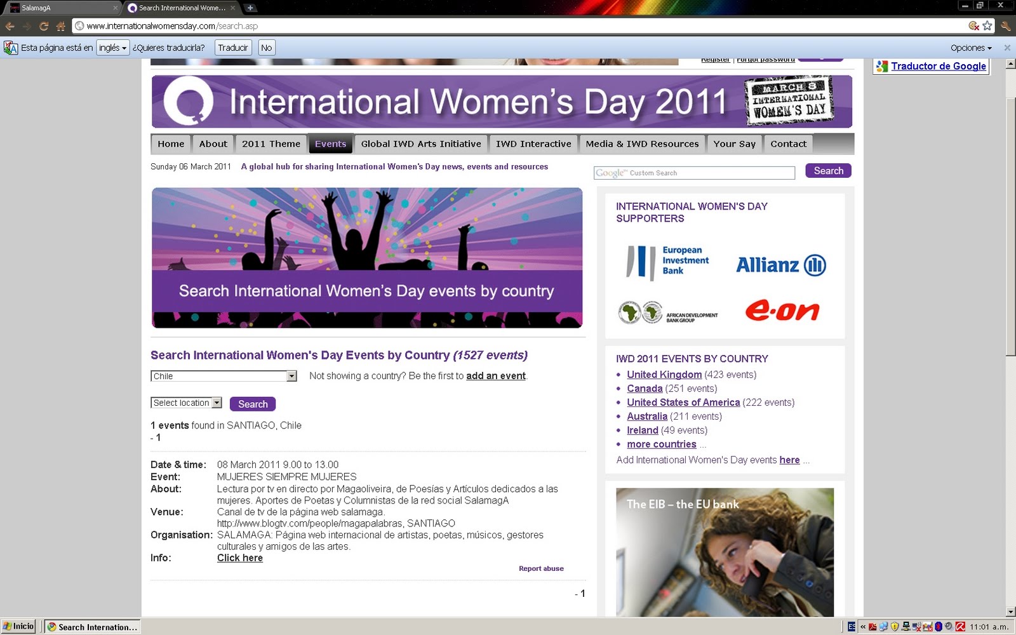Image resolution: width=1016 pixels, height=635 pixels.
Task: Expand hidden tray icons with the chevron
Action: (863, 627)
